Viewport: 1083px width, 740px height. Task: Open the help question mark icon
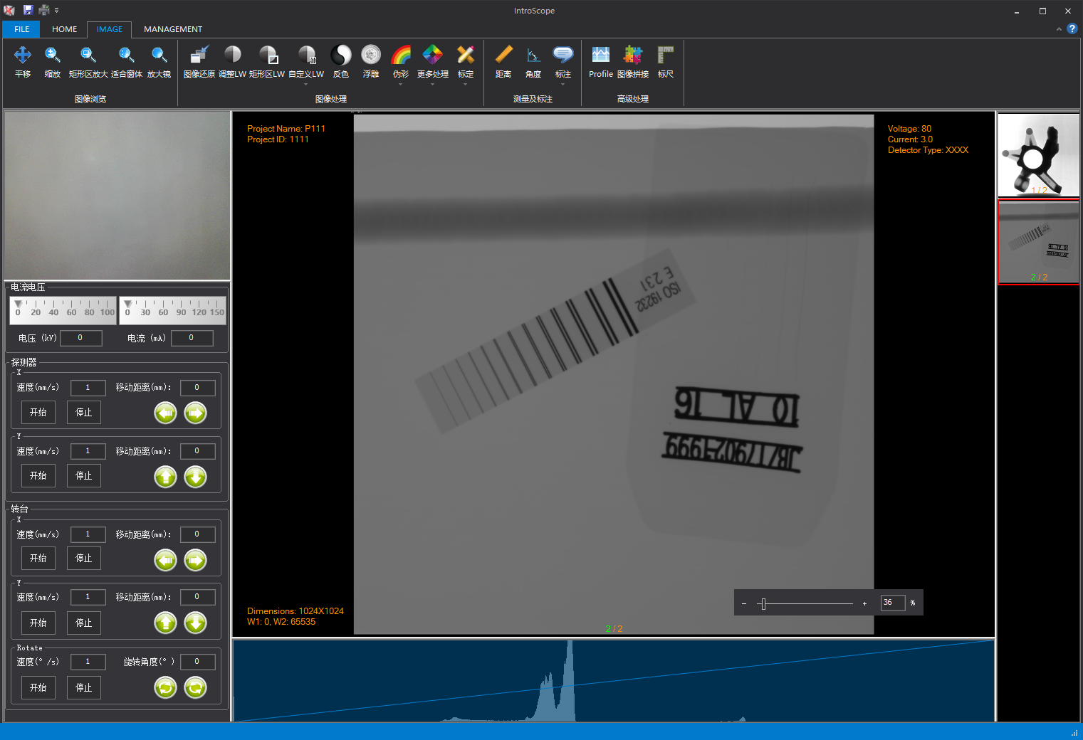click(1072, 29)
